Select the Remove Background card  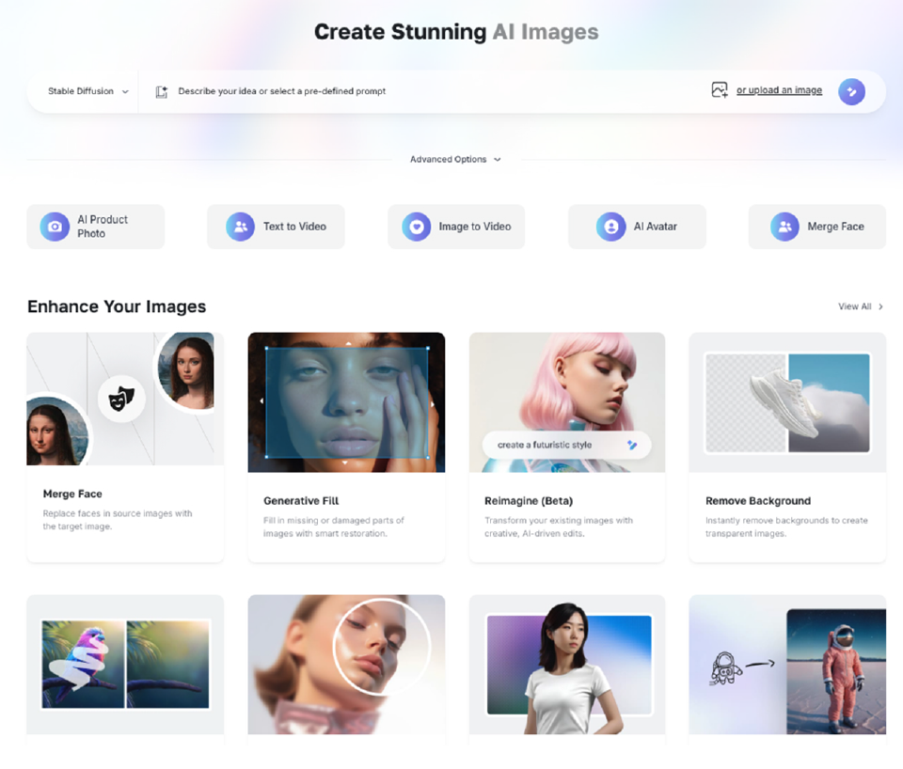tap(786, 447)
